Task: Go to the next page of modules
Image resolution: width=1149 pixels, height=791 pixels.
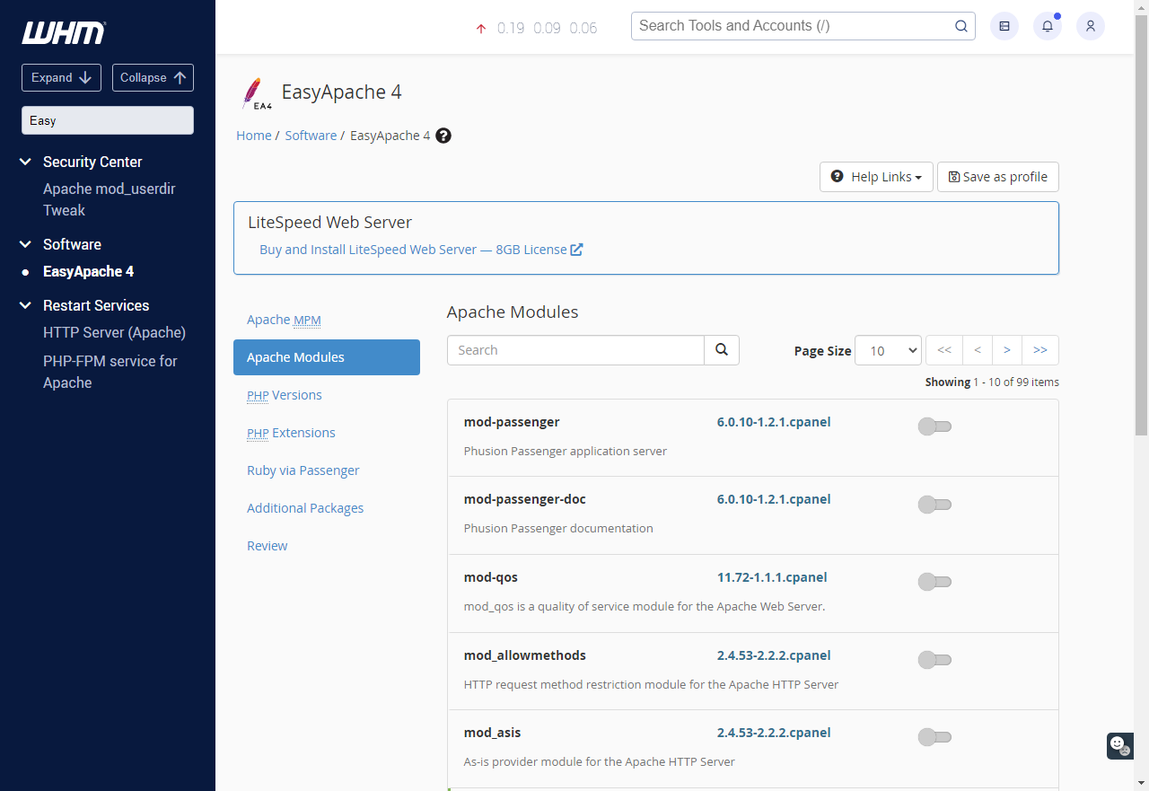Action: [x=1007, y=350]
